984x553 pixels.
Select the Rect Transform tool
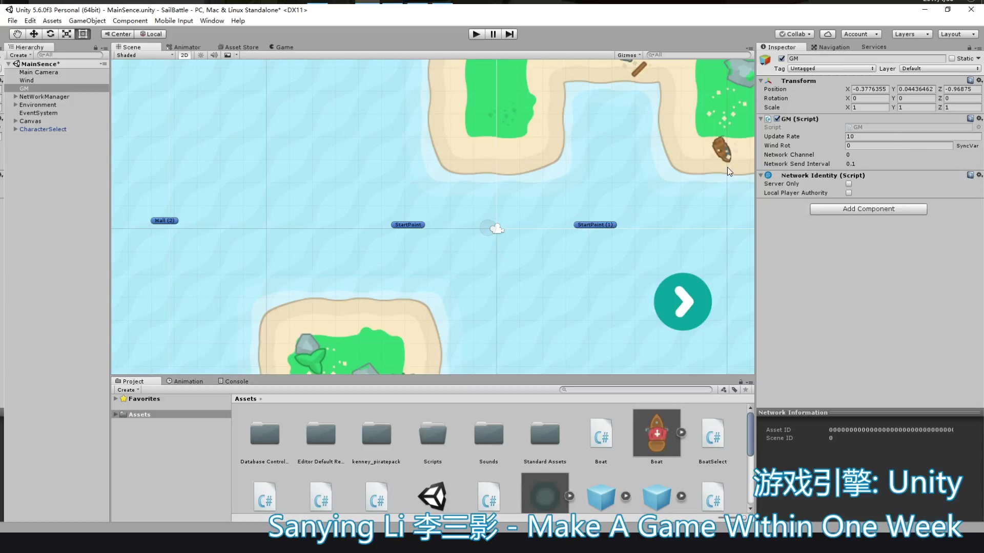(83, 34)
